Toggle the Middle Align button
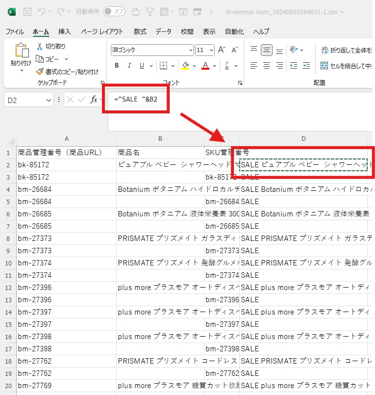The width and height of the screenshot is (375, 395). 267,50
